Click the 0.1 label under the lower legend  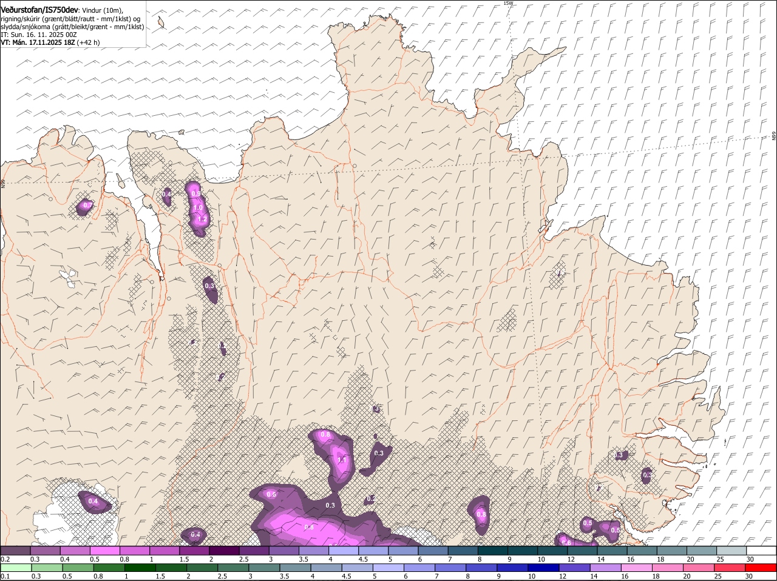point(5,576)
